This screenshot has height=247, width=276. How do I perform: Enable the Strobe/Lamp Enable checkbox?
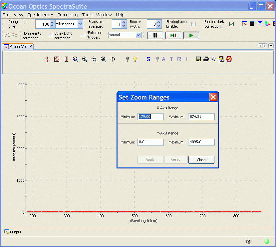click(193, 24)
